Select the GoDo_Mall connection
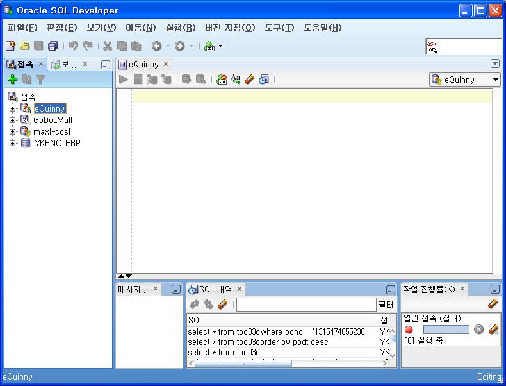The height and width of the screenshot is (386, 506). pyautogui.click(x=53, y=120)
